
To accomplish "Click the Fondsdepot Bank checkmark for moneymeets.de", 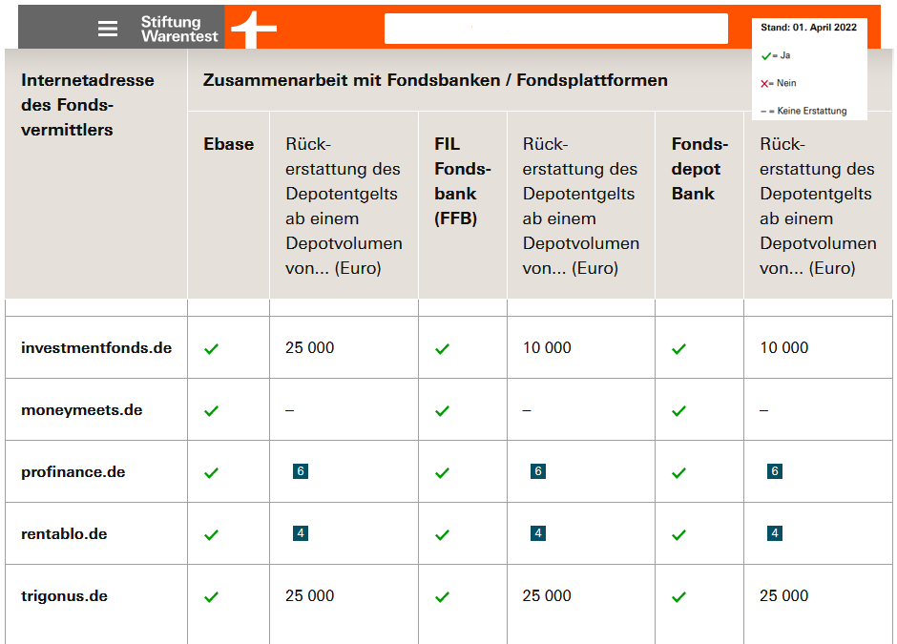I will (x=678, y=410).
